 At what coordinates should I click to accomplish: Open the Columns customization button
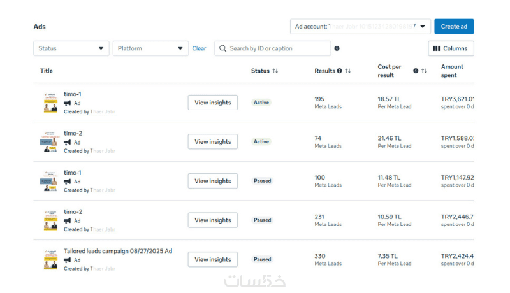coord(451,48)
